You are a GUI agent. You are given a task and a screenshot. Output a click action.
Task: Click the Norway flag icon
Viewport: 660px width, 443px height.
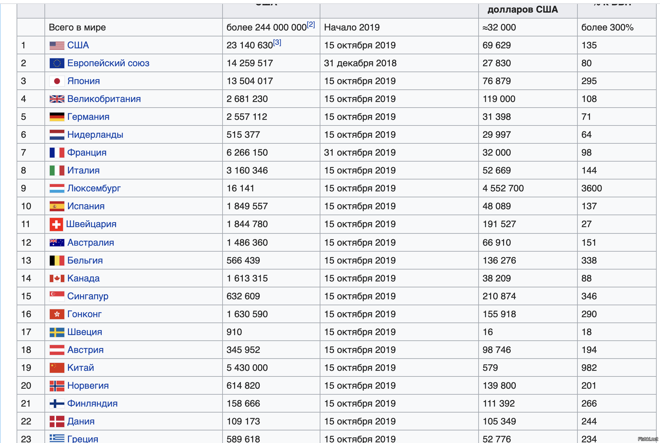tap(57, 386)
